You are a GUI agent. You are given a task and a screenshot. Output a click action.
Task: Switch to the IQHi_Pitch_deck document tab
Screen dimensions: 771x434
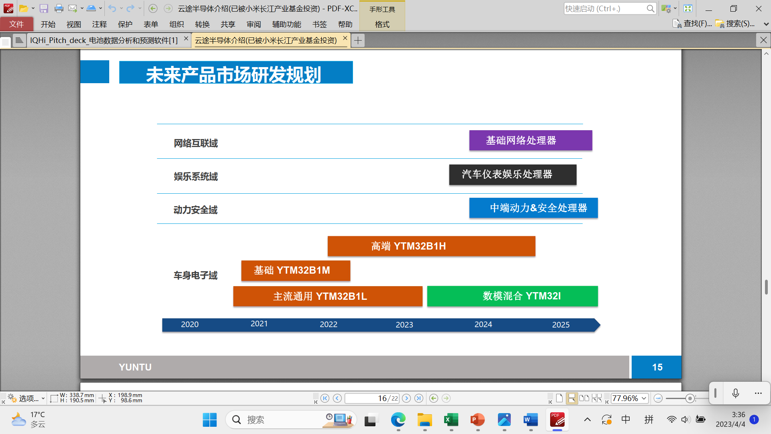(104, 40)
